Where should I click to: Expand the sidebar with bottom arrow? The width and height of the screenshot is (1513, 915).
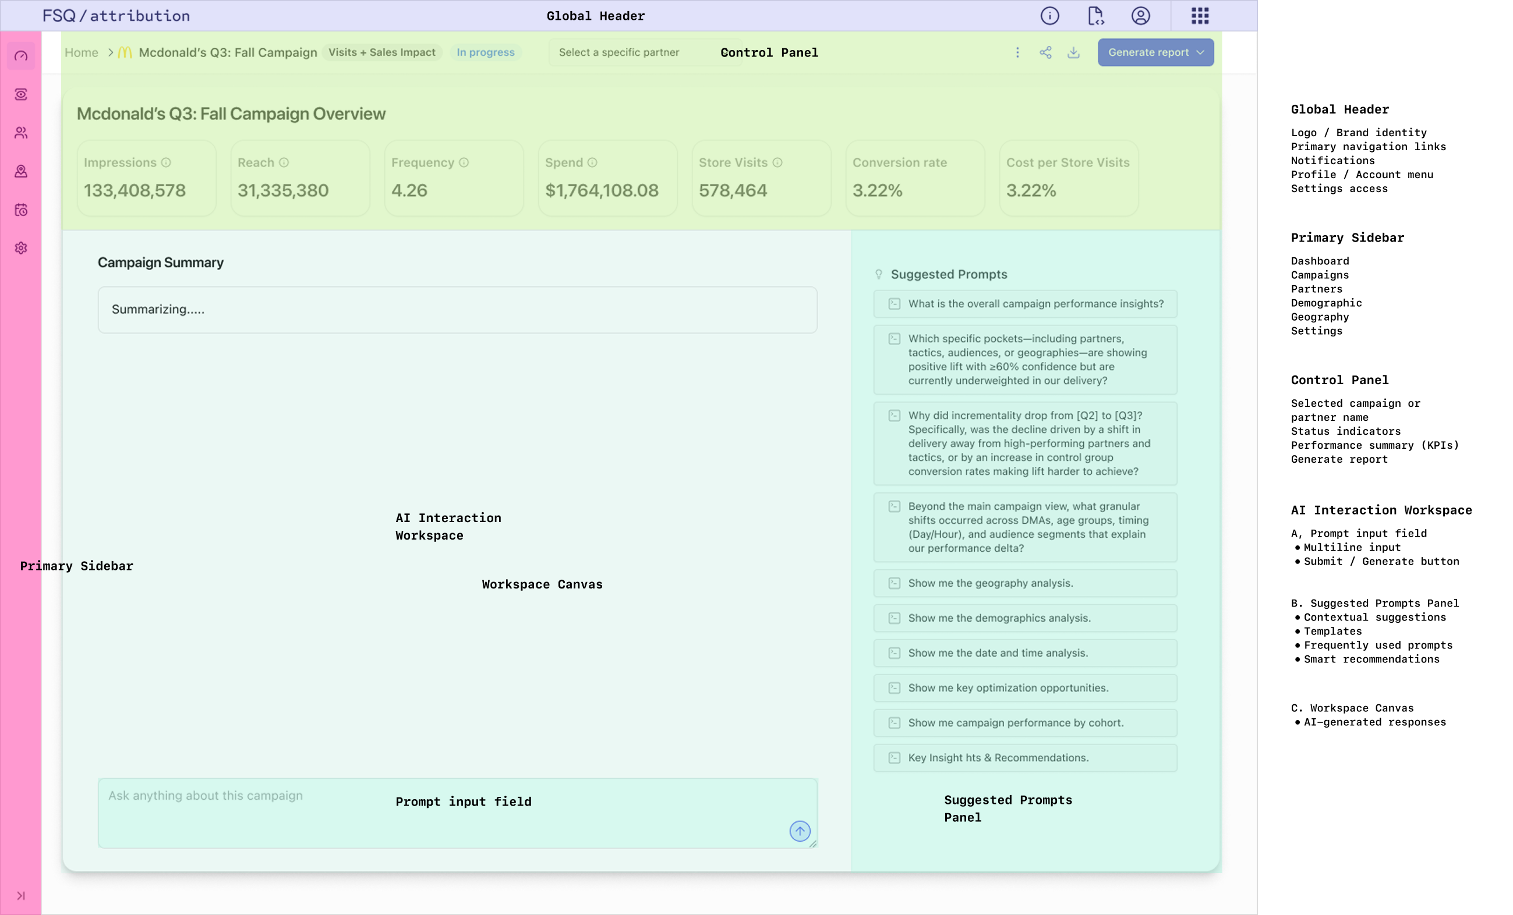pos(21,895)
